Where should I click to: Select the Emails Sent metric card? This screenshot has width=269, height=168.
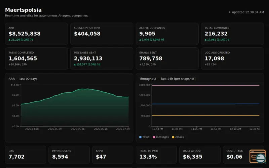pos(167,58)
